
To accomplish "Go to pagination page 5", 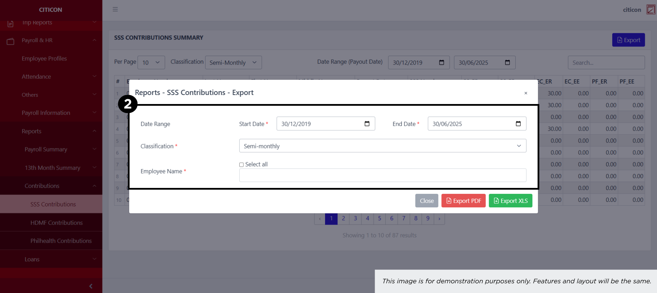I will [x=380, y=218].
